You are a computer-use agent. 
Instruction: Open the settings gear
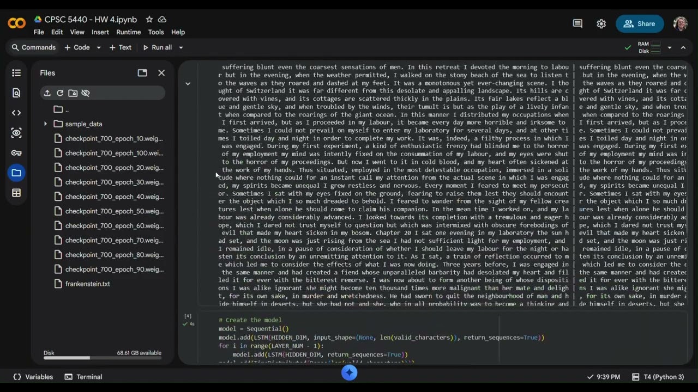pos(601,23)
